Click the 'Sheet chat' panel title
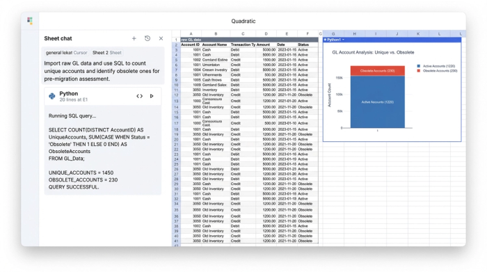The height and width of the screenshot is (272, 487). pos(58,38)
